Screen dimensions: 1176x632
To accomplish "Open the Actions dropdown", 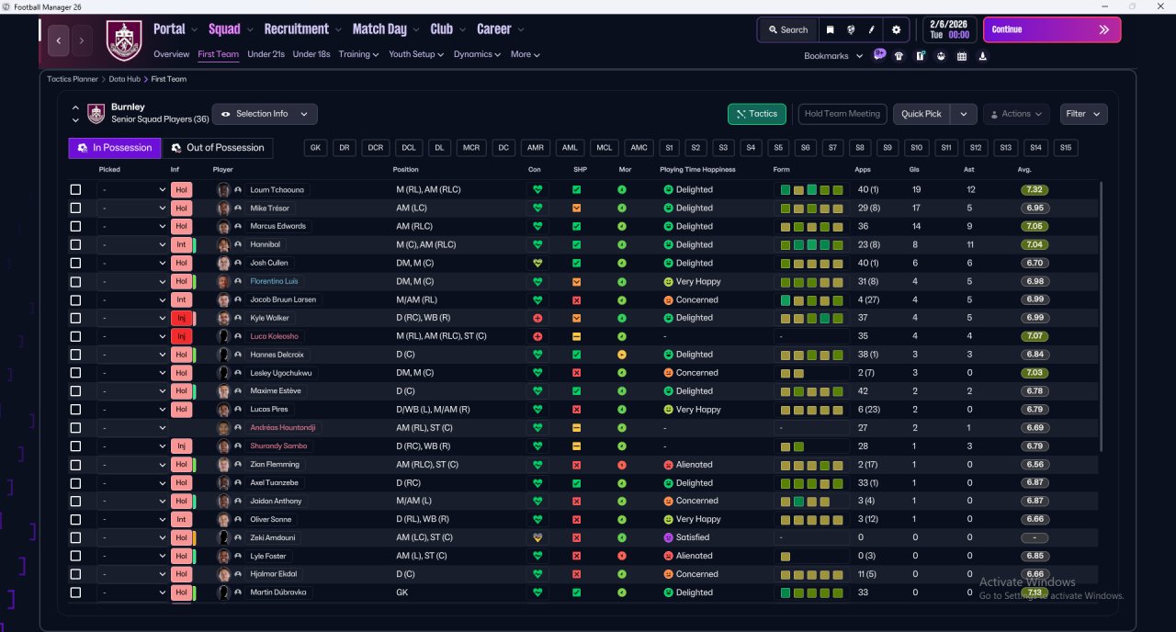I will pyautogui.click(x=1016, y=114).
